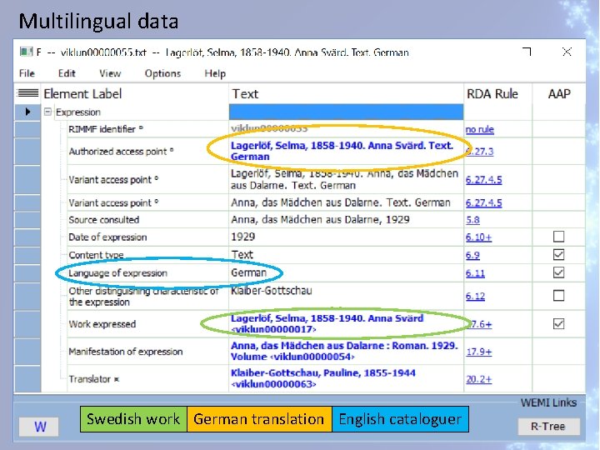Select the Content type 'Text' value cell
This screenshot has width=600, height=450.
pos(346,254)
